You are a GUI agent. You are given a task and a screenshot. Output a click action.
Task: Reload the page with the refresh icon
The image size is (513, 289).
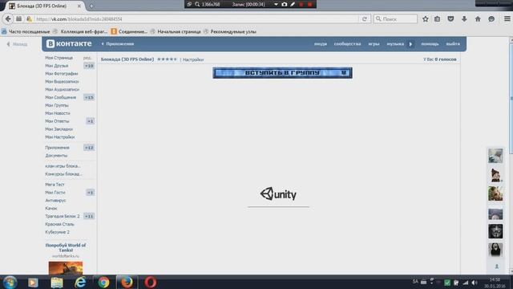[365, 19]
